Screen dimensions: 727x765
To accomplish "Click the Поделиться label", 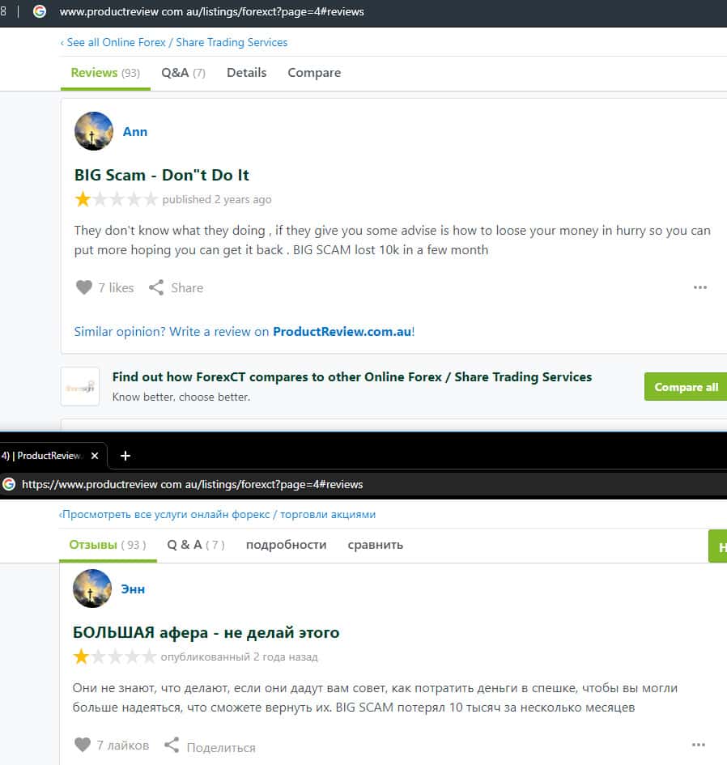I will [x=221, y=747].
